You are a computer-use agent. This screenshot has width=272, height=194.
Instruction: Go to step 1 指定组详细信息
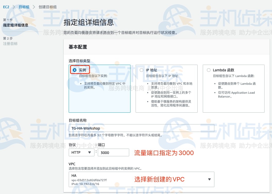tap(16, 25)
